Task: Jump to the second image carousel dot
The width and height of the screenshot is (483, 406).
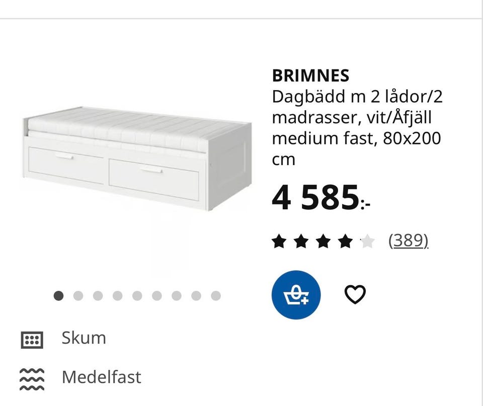Action: pos(78,296)
